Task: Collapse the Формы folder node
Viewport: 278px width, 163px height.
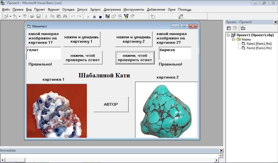Action: click(x=233, y=39)
